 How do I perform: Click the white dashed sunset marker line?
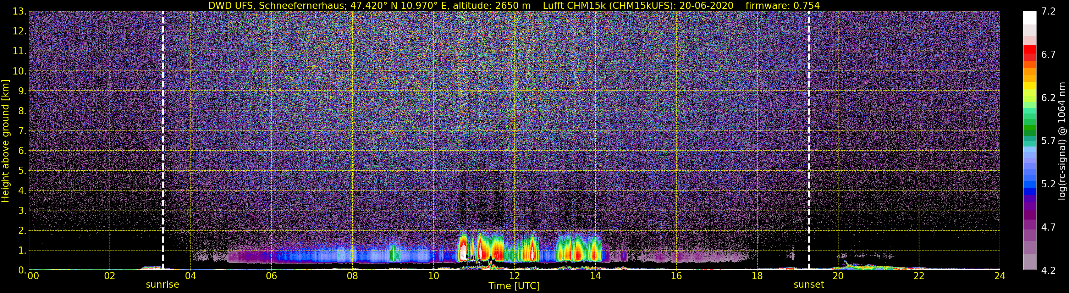809,140
